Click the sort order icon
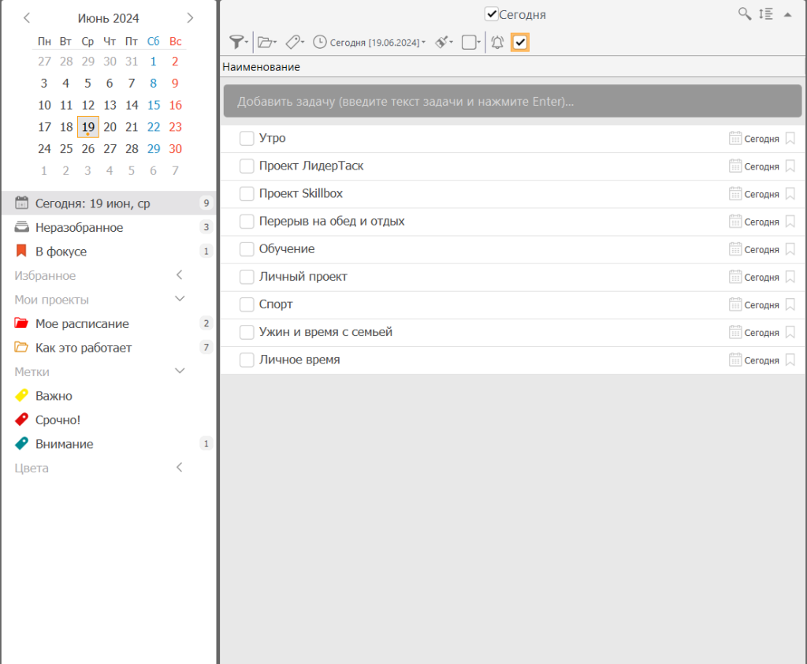 coord(765,14)
